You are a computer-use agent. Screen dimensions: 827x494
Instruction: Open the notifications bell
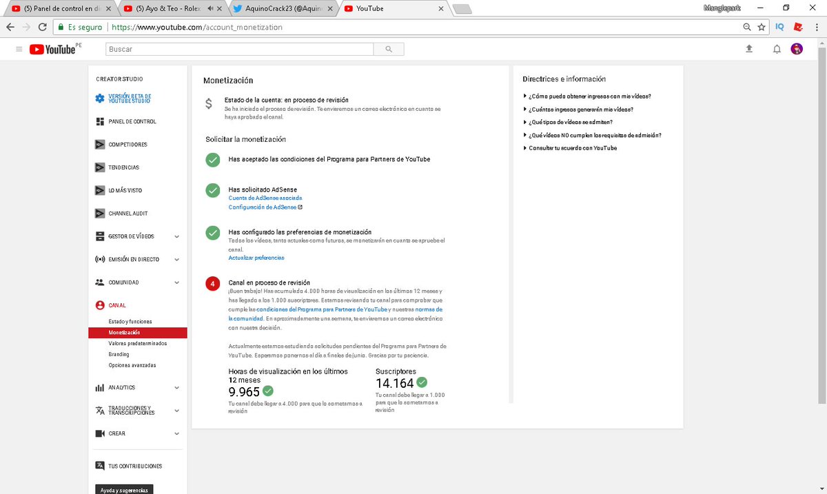coord(777,49)
